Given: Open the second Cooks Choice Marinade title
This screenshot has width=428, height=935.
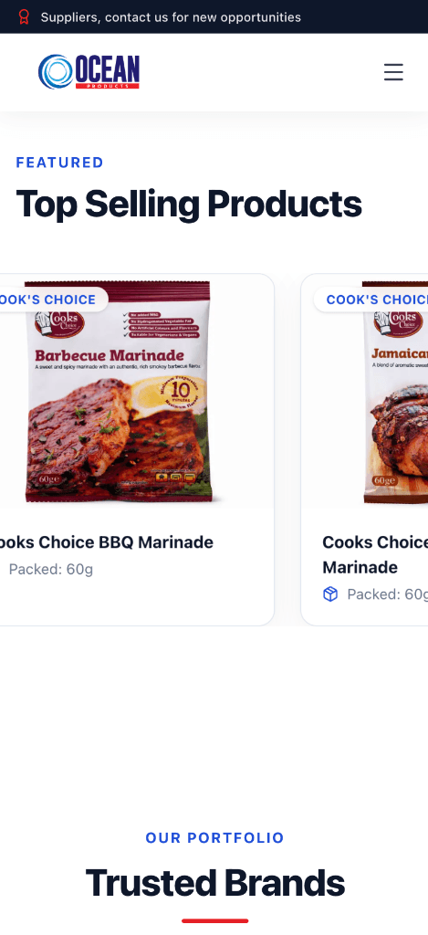Looking at the screenshot, I should (375, 554).
